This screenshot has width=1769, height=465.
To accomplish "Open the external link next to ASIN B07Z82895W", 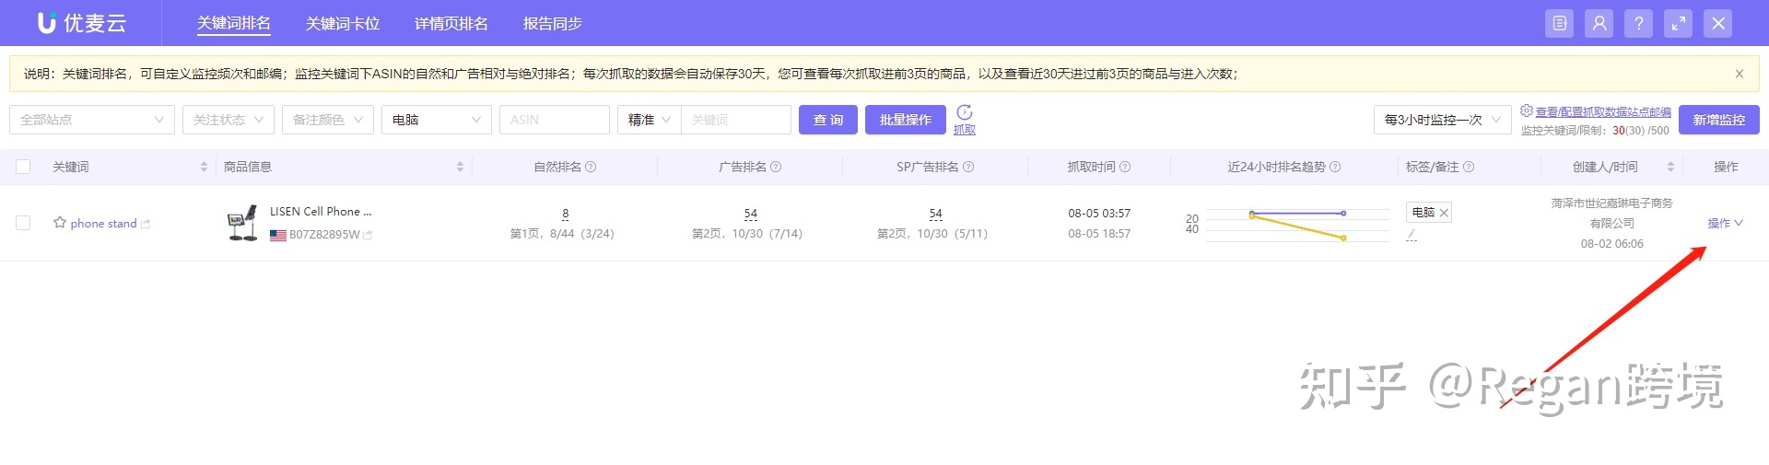I will pyautogui.click(x=368, y=235).
